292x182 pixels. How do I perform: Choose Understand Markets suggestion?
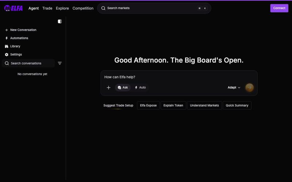click(x=204, y=105)
